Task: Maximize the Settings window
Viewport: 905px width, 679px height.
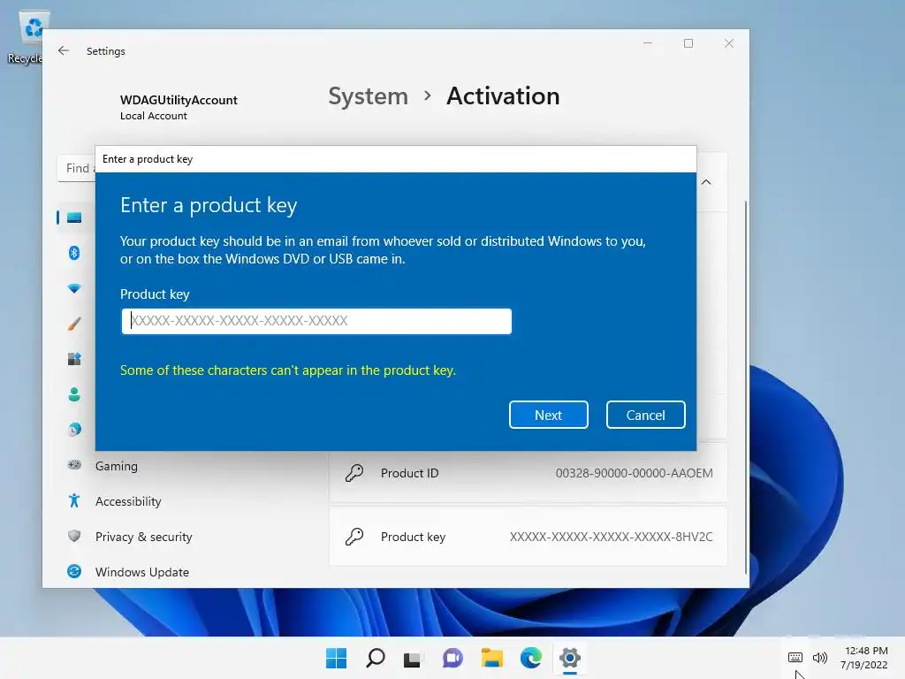Action: [x=688, y=43]
